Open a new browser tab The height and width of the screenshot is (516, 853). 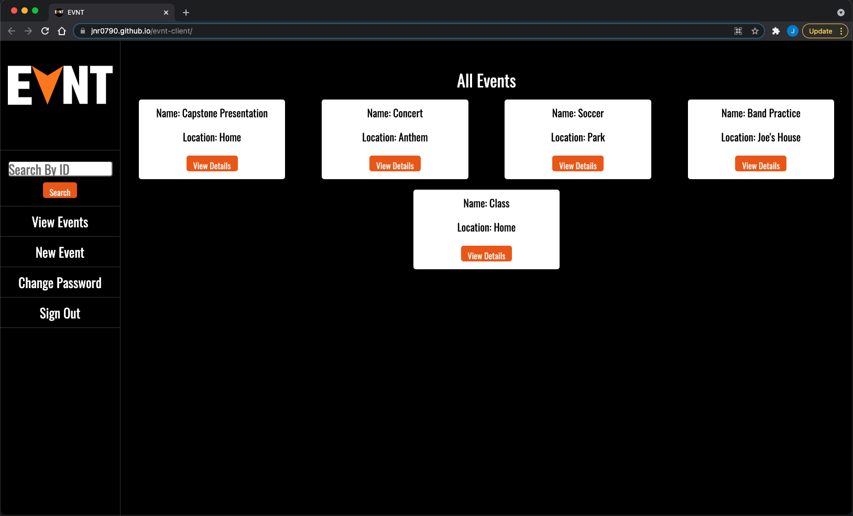click(x=186, y=12)
